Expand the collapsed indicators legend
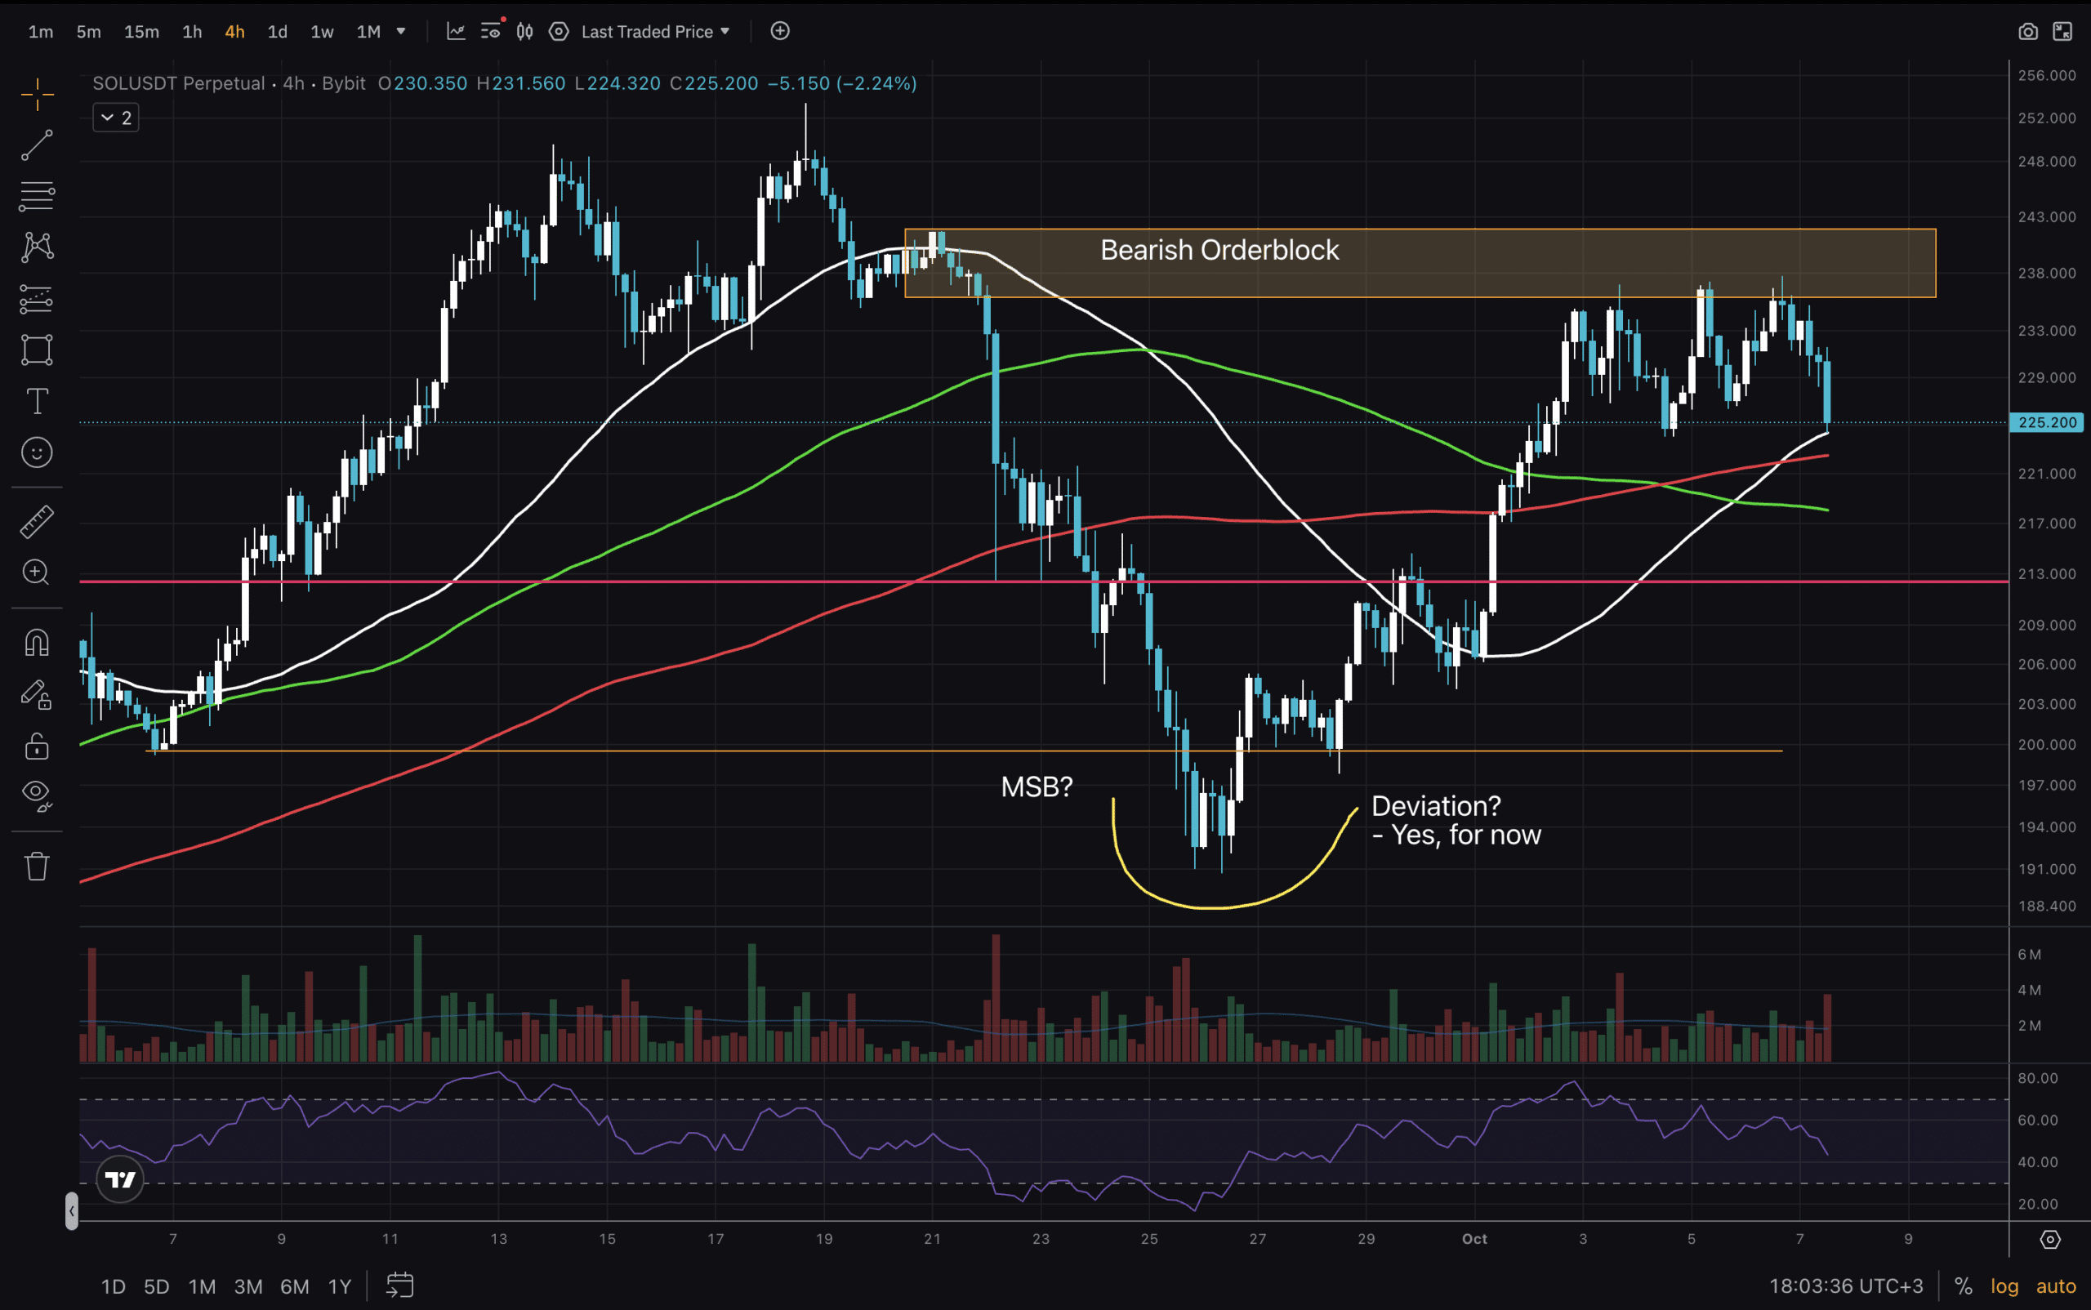 pos(115,118)
